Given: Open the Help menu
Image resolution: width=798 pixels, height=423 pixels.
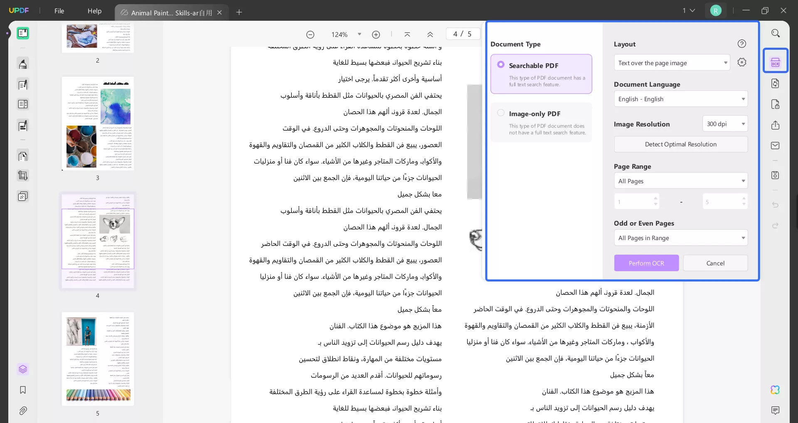Looking at the screenshot, I should coord(94,11).
